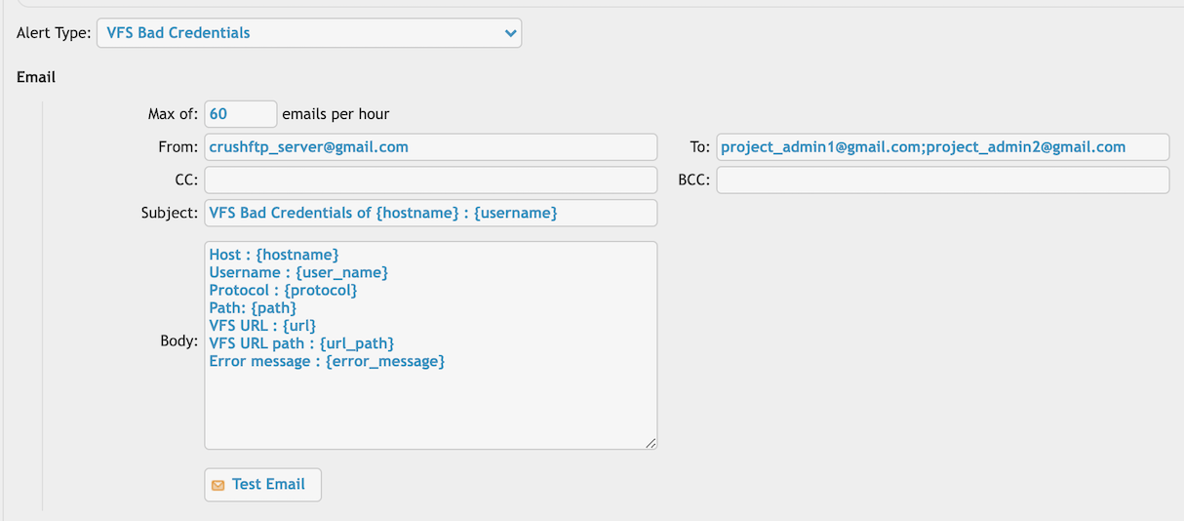
Task: Click the empty area of Body textarea
Action: (x=430, y=410)
